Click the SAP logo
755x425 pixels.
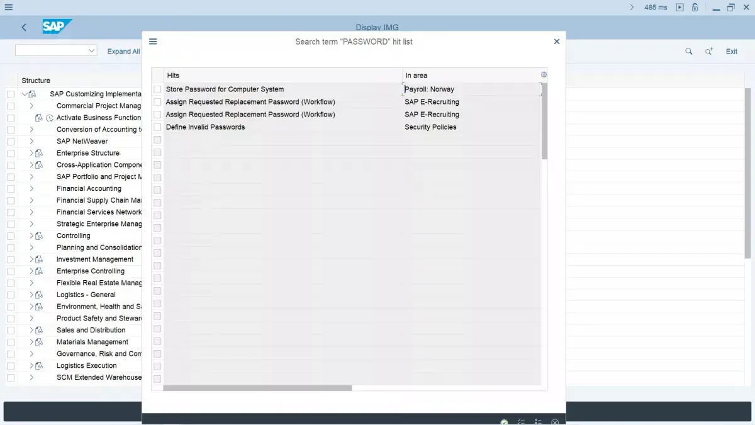coord(57,27)
